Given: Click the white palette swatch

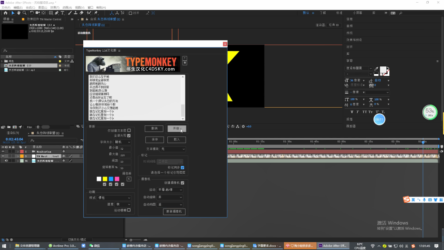Looking at the screenshot, I should click(x=99, y=179).
